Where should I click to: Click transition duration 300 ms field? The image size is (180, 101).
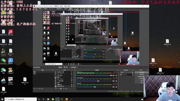click(x=127, y=75)
